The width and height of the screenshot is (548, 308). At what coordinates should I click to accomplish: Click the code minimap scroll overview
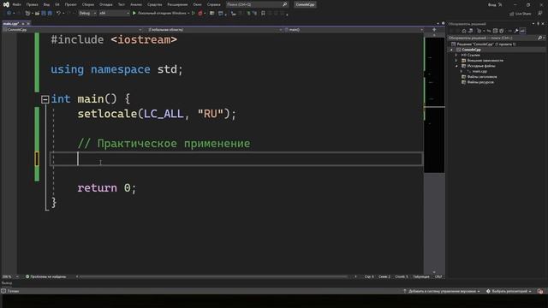coord(434,104)
